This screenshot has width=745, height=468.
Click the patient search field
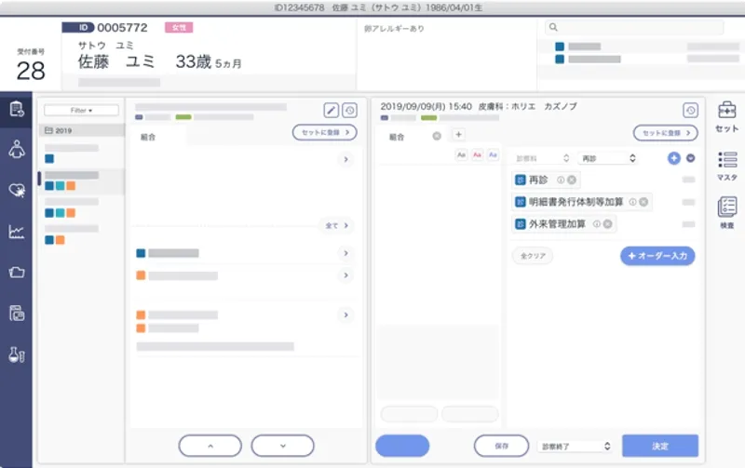tap(633, 28)
